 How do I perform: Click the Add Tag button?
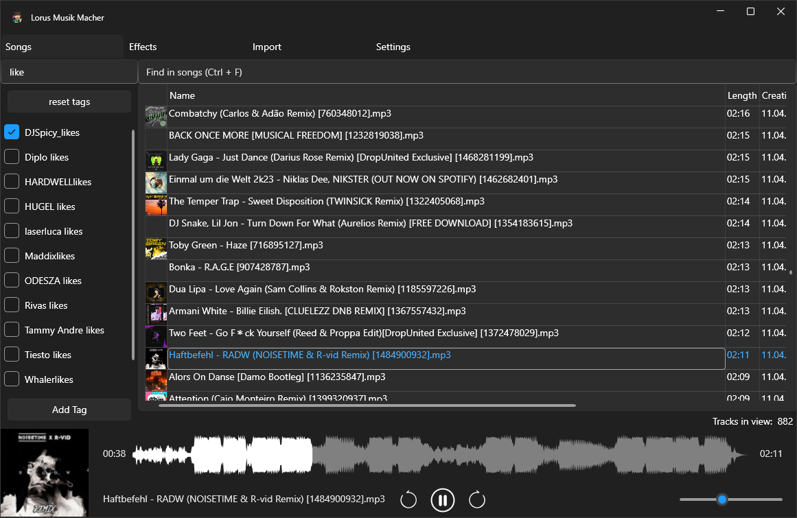(69, 410)
